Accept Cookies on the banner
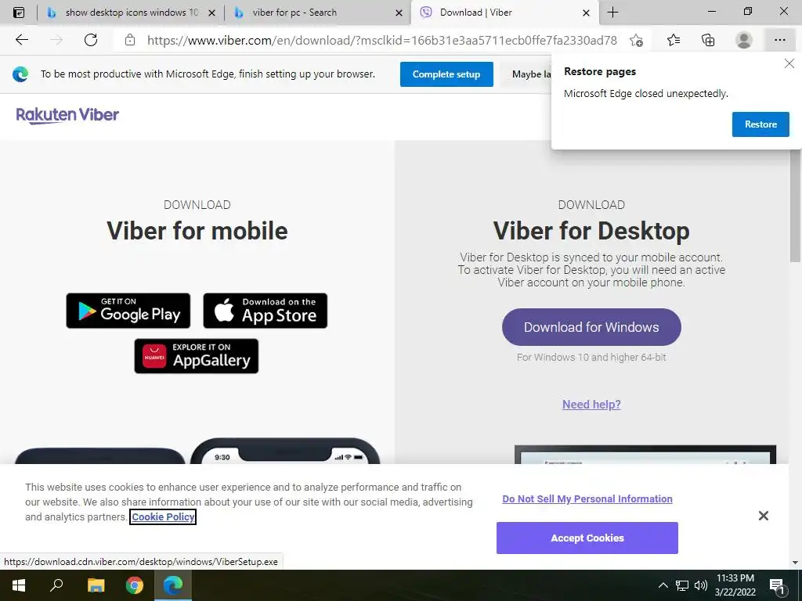This screenshot has width=802, height=601. coord(587,538)
